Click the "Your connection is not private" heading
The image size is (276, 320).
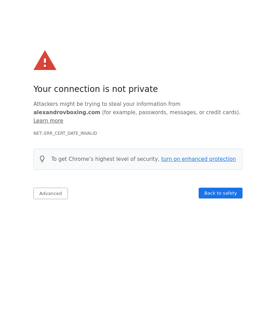95,89
